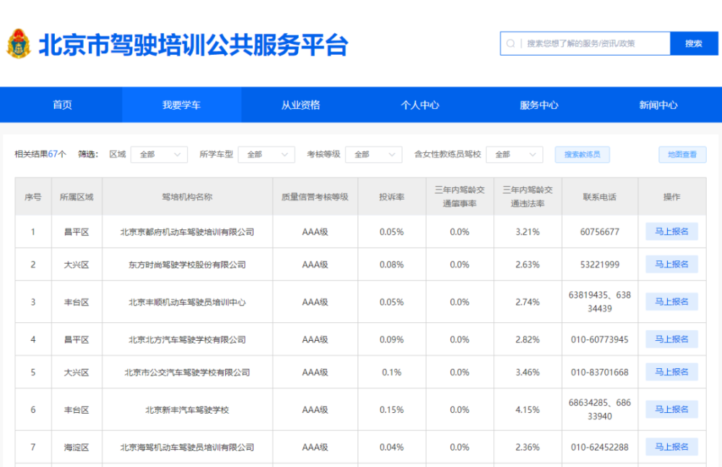The height and width of the screenshot is (467, 722).
Task: Click the 所属区域 column header
Action: tap(77, 197)
